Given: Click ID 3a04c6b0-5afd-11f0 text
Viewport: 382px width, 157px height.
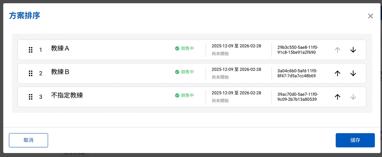Looking at the screenshot, I should click(297, 70).
